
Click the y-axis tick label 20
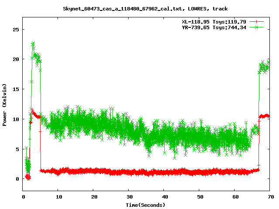click(16, 59)
